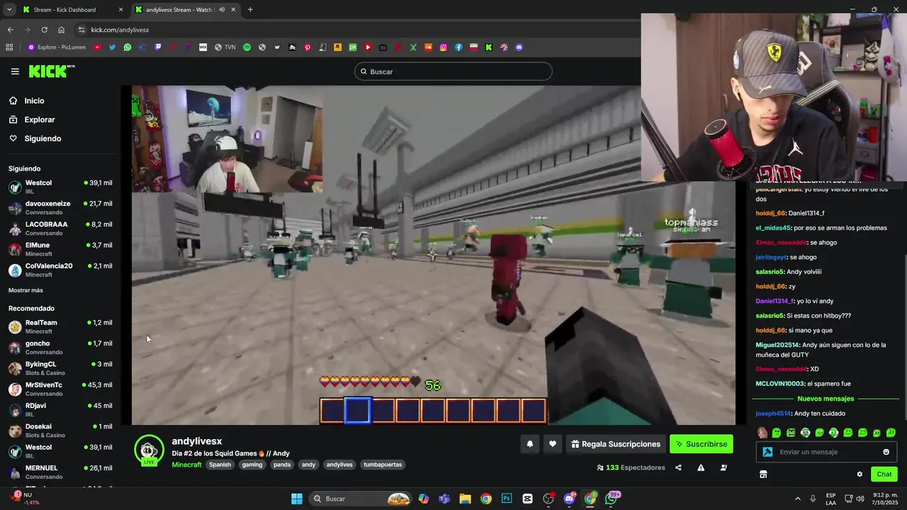Click the browser back arrow
This screenshot has width=907, height=510.
10,30
